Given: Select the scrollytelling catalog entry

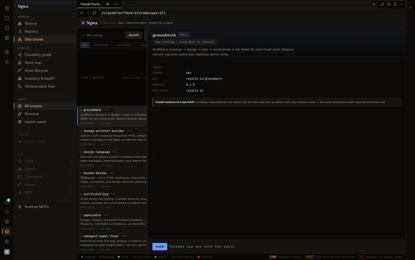Looking at the screenshot, I should [x=112, y=201].
